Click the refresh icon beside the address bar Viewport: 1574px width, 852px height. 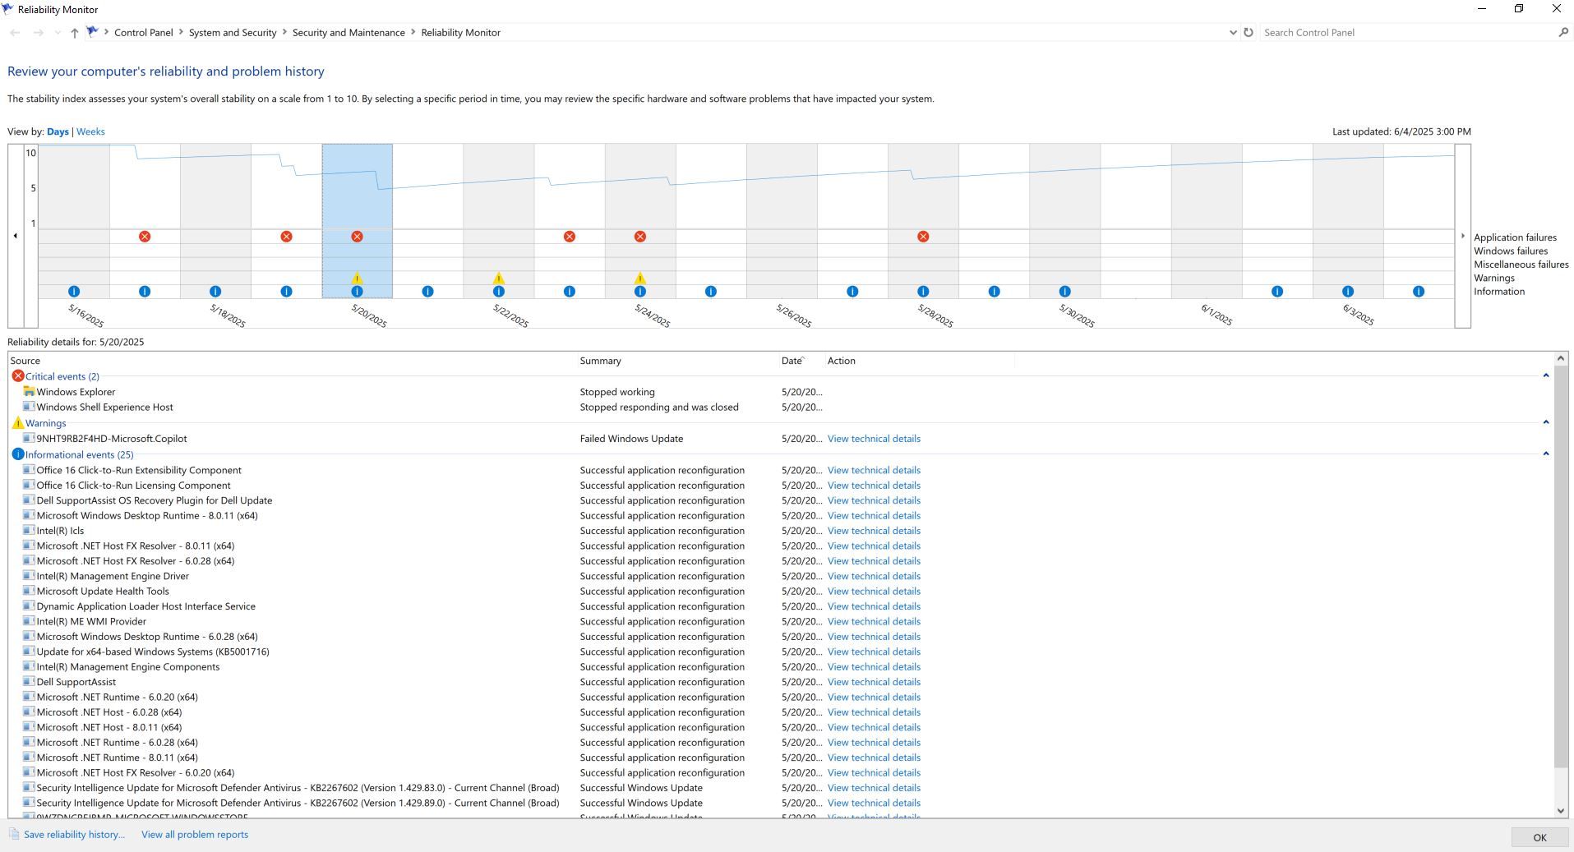coord(1248,33)
